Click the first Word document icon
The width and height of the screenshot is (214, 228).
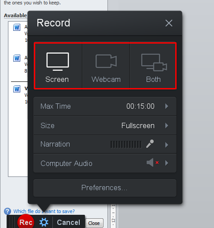(x=17, y=27)
